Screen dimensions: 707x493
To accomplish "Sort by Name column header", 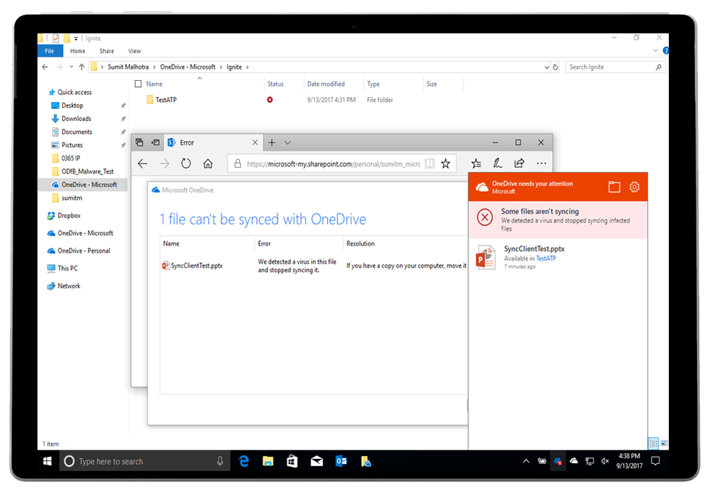I will (154, 84).
